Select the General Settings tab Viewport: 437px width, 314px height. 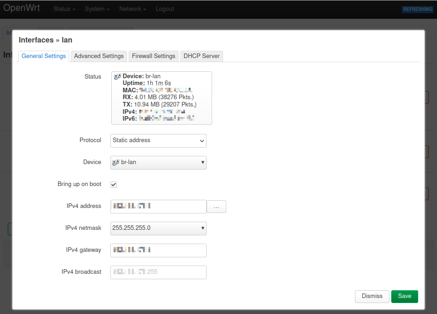44,56
